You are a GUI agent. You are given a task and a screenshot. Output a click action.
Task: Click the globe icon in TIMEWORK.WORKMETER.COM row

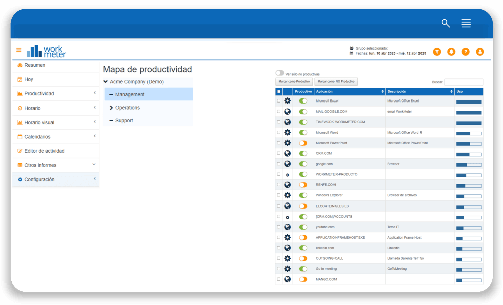[287, 122]
